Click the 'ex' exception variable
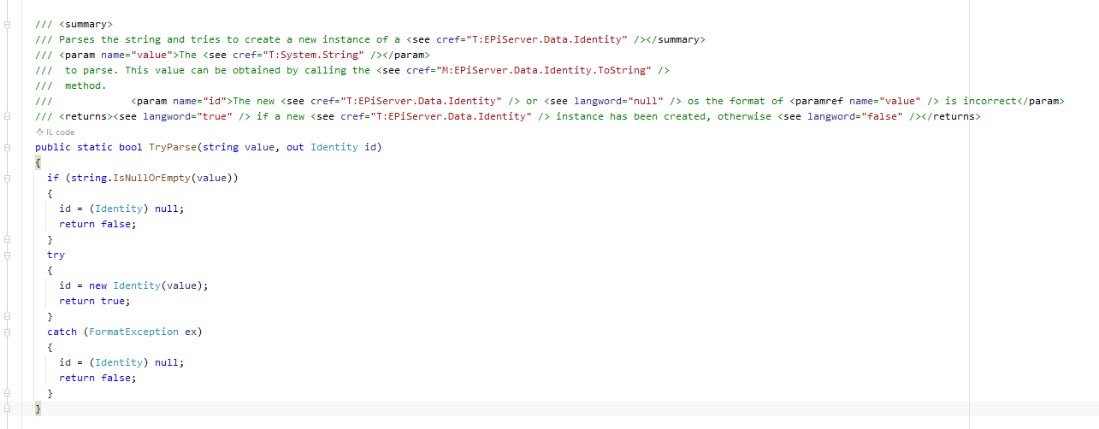This screenshot has height=429, width=1099. click(191, 332)
